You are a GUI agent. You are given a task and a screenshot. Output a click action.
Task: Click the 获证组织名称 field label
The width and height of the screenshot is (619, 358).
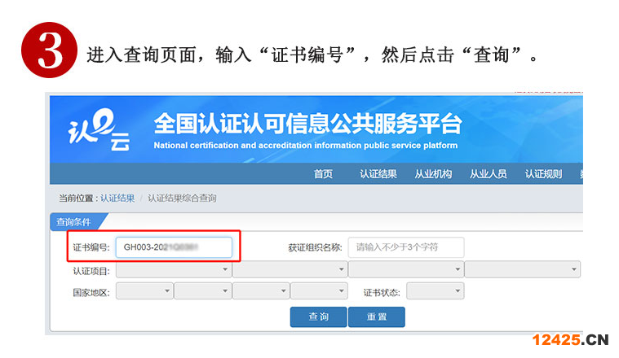(315, 247)
